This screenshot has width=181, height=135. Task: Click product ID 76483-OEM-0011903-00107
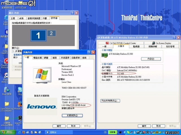[74, 88]
